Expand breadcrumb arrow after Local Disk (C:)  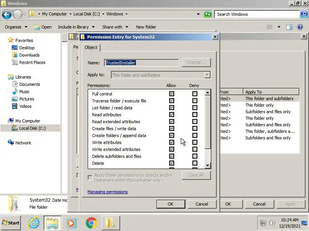tap(103, 14)
